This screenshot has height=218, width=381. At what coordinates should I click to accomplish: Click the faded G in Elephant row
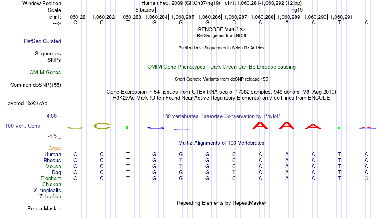point(366,179)
